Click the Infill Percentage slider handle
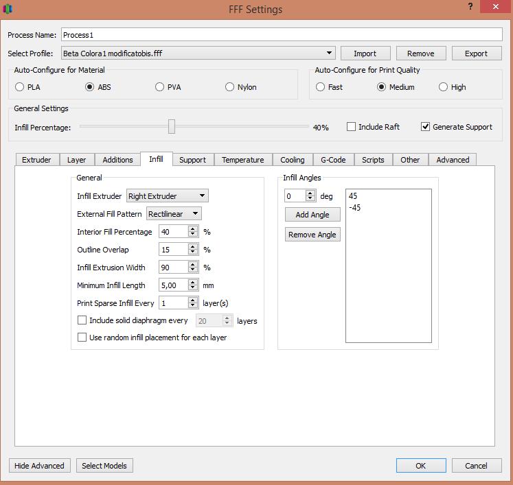Image resolution: width=513 pixels, height=485 pixels. click(x=172, y=127)
